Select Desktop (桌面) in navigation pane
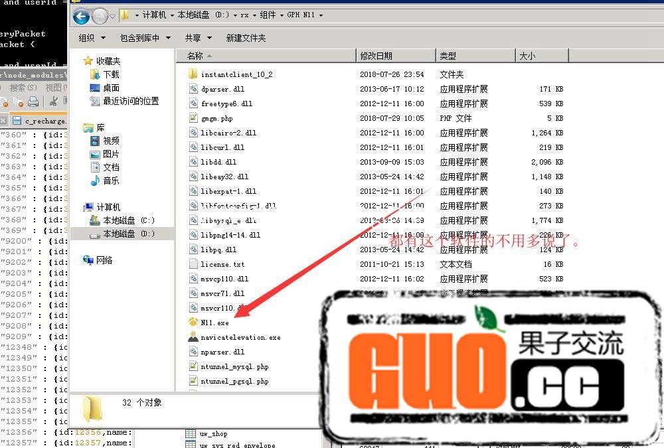This screenshot has height=448, width=664. pyautogui.click(x=111, y=88)
